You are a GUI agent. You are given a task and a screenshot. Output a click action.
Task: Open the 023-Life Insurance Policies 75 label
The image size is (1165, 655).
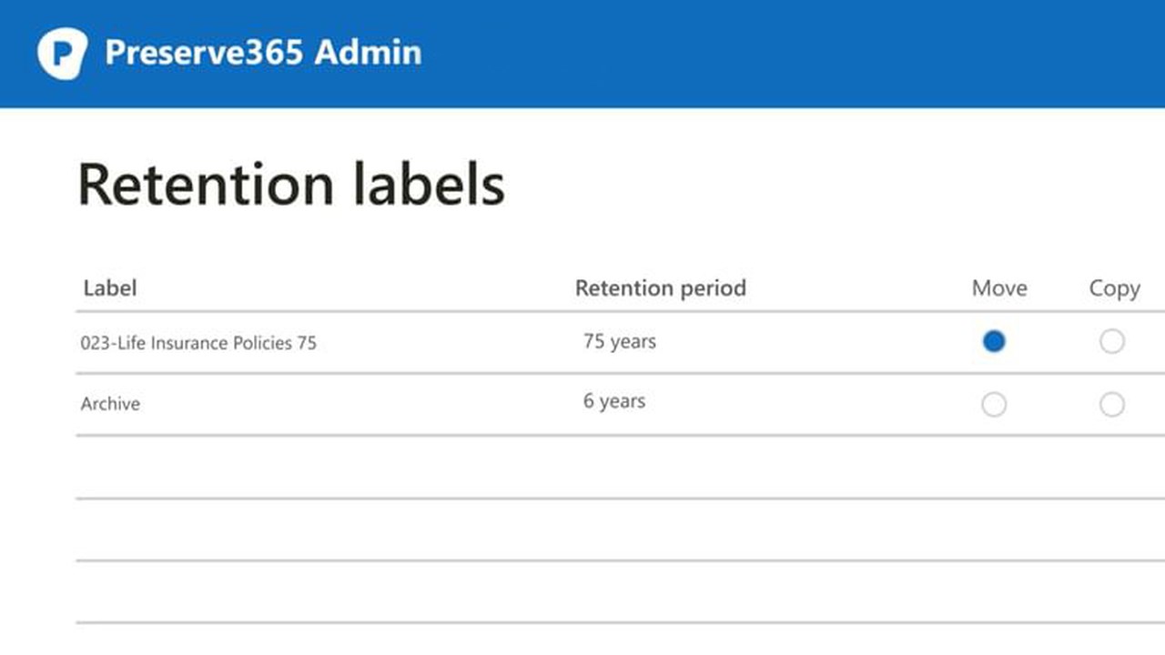pos(198,343)
